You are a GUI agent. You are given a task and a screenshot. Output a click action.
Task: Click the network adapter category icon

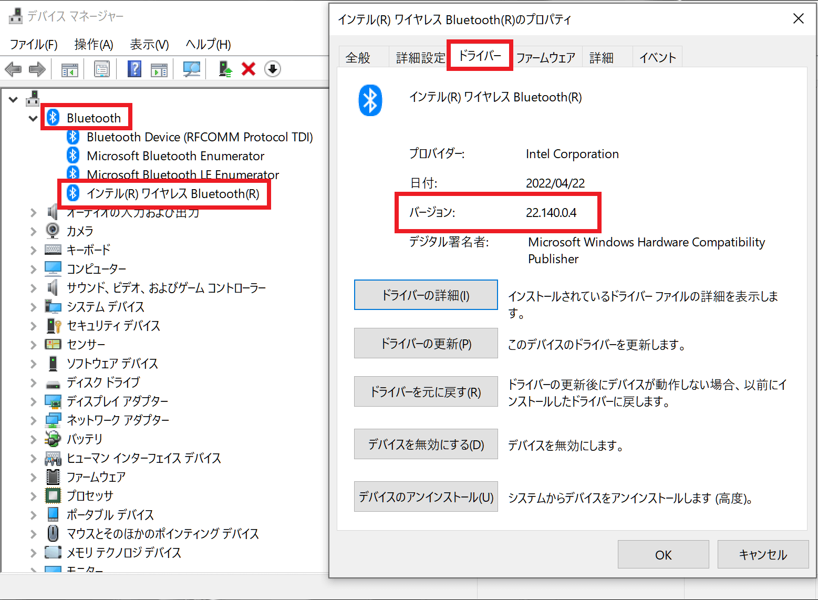pos(53,420)
